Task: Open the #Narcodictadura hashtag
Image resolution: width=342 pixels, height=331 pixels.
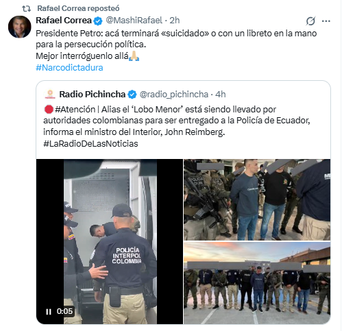Action: tap(69, 68)
